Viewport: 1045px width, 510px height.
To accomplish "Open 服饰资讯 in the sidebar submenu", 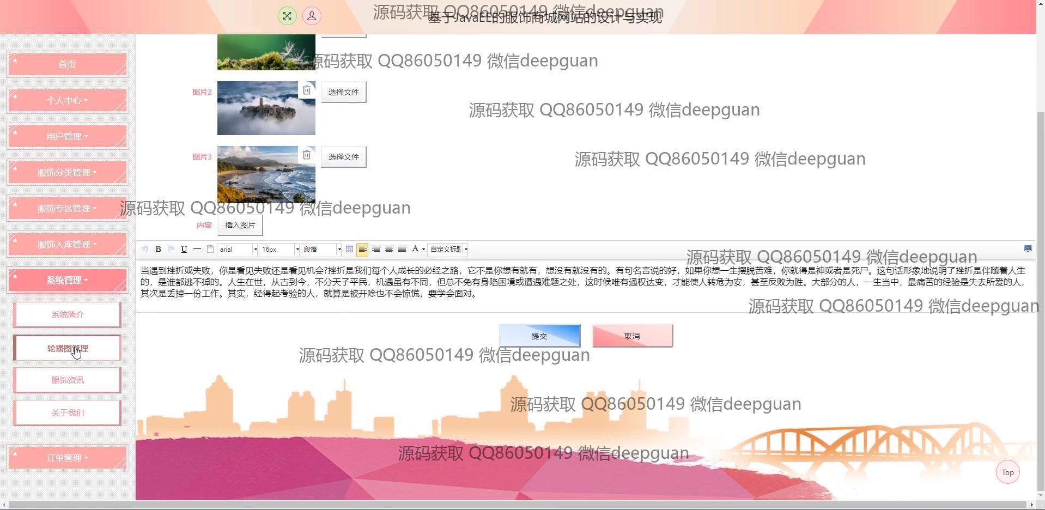I will tap(68, 380).
